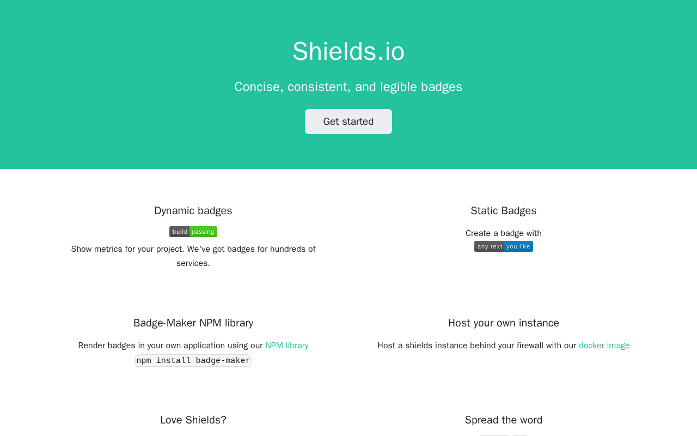This screenshot has width=697, height=436.
Task: Click the gray build portion of the badge
Action: click(180, 232)
